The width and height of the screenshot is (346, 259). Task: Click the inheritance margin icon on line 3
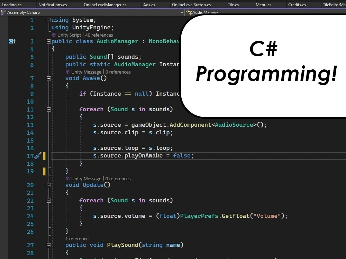click(12, 41)
